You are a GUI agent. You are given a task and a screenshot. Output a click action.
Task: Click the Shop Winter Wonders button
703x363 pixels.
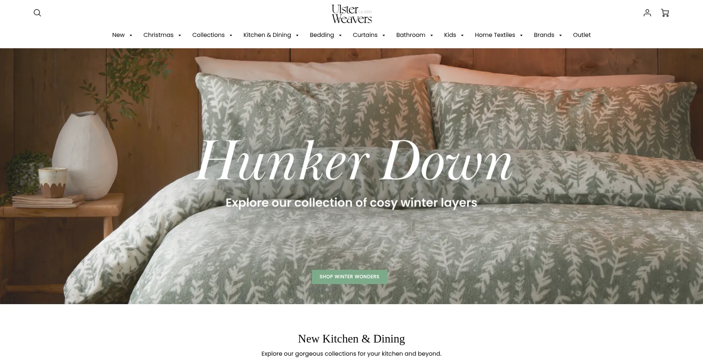[x=349, y=277]
